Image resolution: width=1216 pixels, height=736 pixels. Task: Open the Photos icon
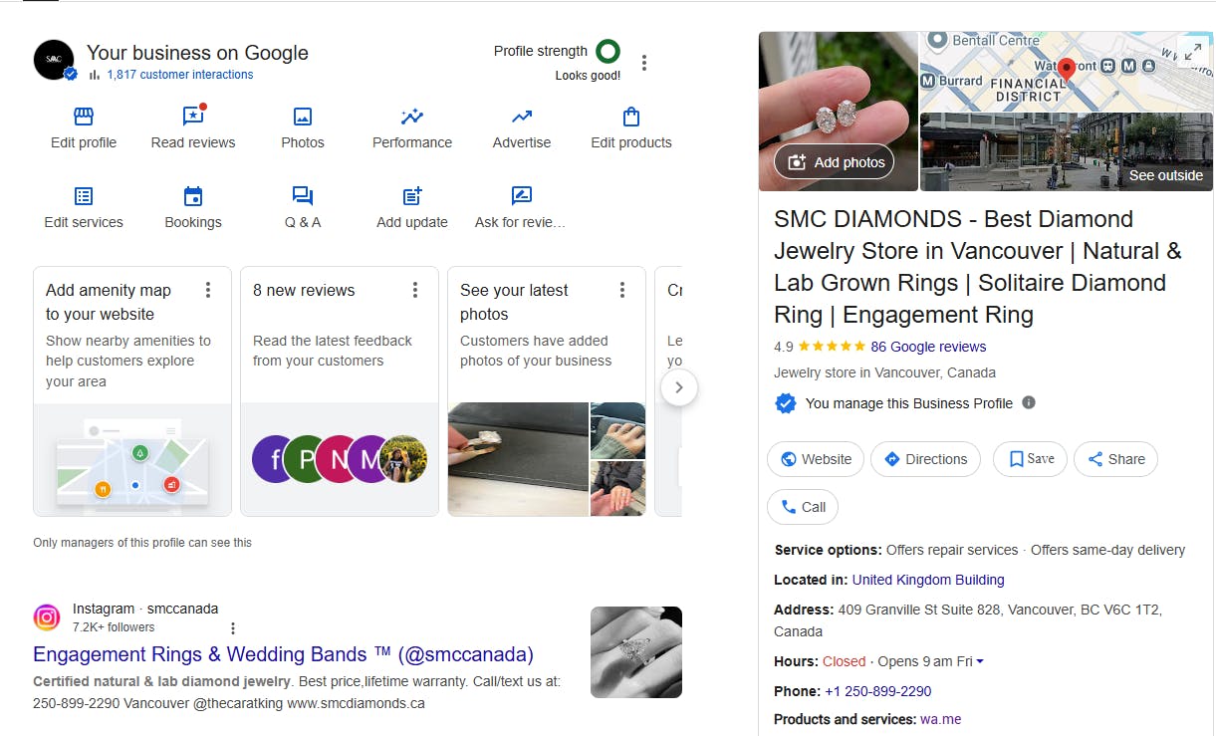303,118
